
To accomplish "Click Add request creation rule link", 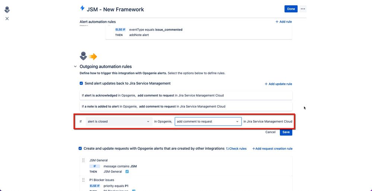I will coord(272,149).
